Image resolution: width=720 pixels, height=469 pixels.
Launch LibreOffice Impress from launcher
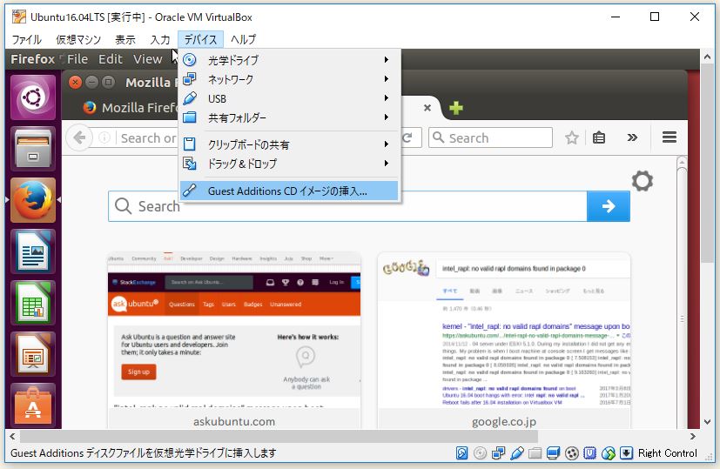pyautogui.click(x=32, y=354)
